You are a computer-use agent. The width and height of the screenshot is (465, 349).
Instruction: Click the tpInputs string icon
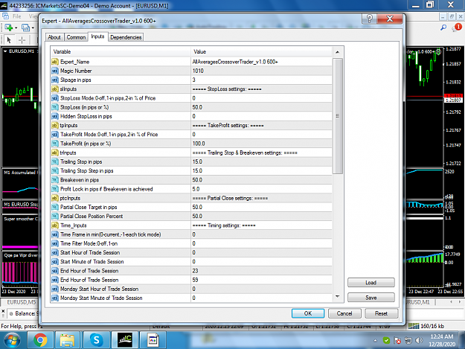55,126
